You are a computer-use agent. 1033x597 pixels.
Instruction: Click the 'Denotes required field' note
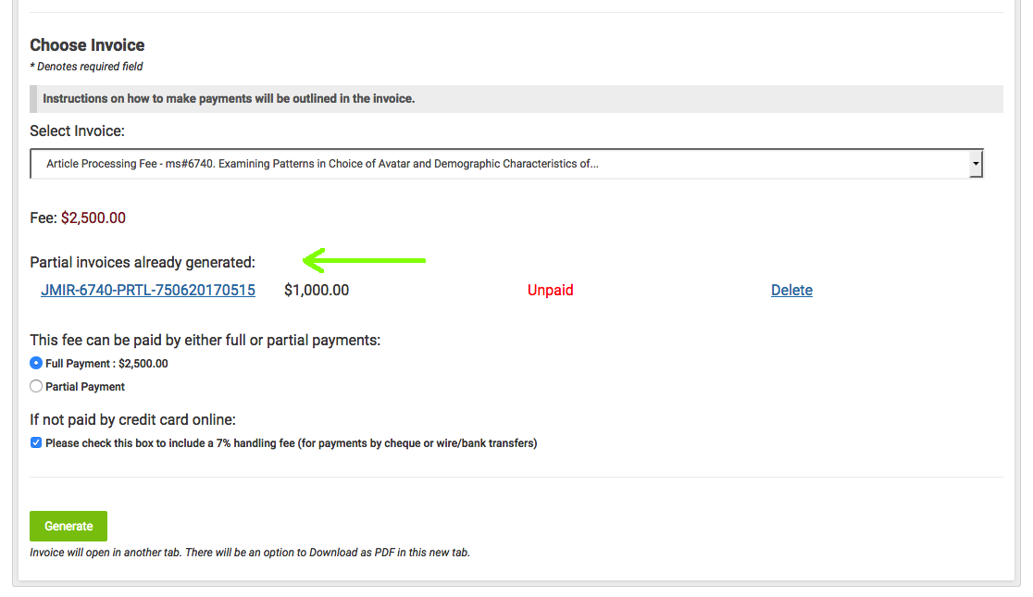[x=86, y=67]
